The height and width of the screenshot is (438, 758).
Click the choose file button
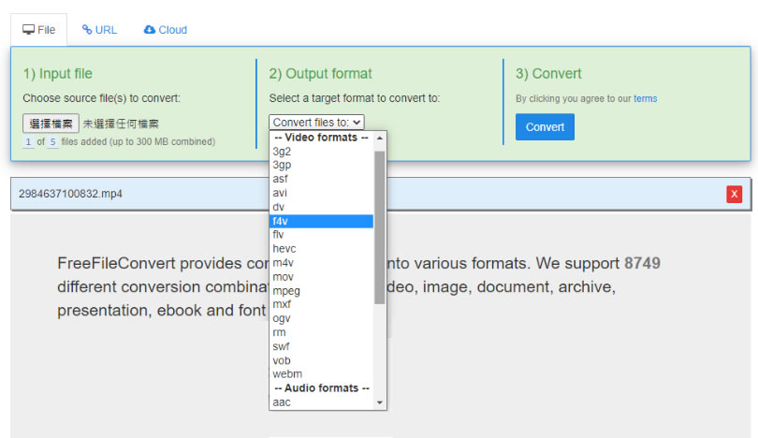point(51,124)
